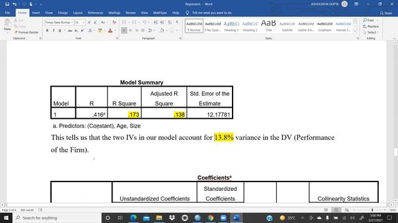
Task: Click the taskbar search box
Action: (57, 217)
